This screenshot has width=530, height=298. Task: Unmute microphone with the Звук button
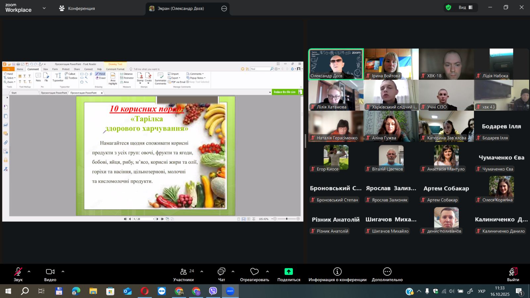tap(18, 272)
